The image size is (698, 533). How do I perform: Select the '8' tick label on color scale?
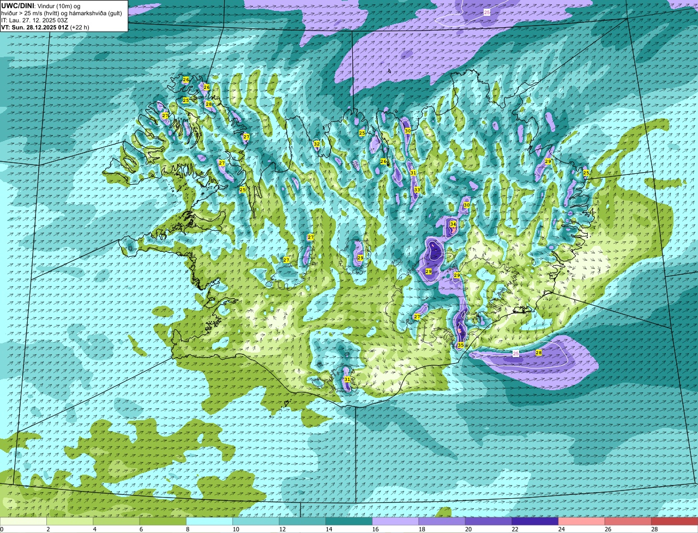(x=187, y=529)
